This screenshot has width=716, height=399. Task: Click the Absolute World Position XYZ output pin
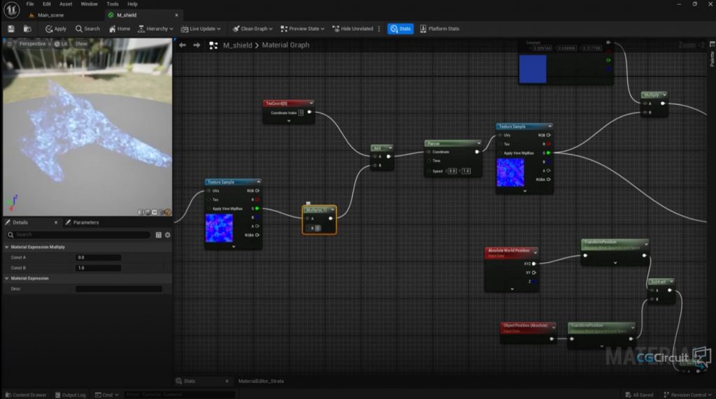click(x=534, y=264)
